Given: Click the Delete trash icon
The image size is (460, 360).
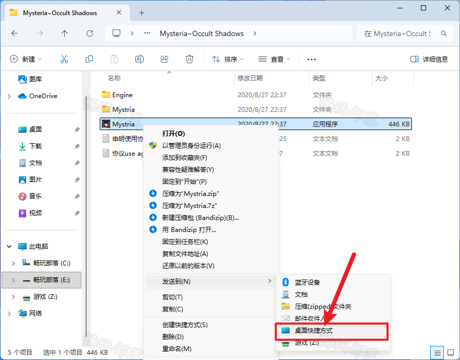Looking at the screenshot, I should point(190,59).
